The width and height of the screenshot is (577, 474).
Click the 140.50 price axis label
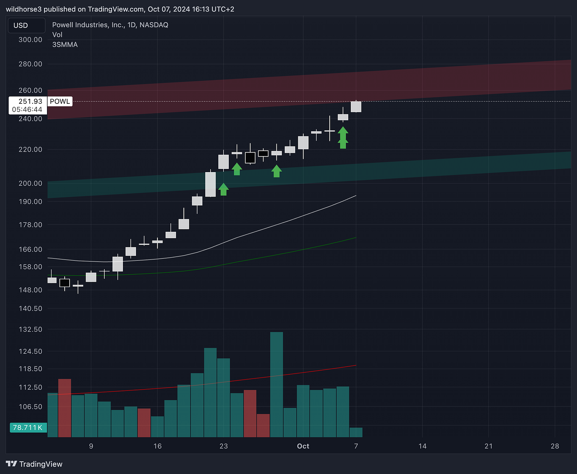pyautogui.click(x=30, y=308)
